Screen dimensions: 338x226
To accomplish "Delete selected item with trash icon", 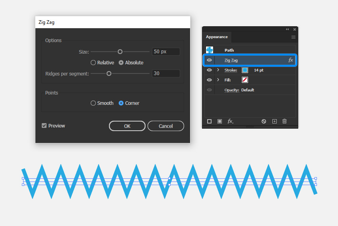I will tap(284, 121).
